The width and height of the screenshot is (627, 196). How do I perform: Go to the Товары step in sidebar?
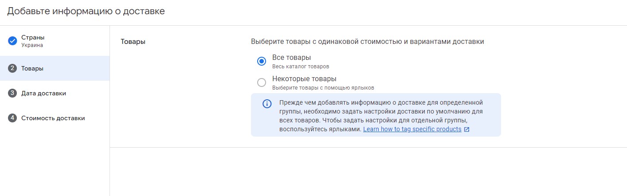tap(32, 68)
